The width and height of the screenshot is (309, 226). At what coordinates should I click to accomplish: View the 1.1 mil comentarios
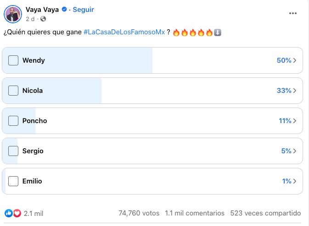195,213
